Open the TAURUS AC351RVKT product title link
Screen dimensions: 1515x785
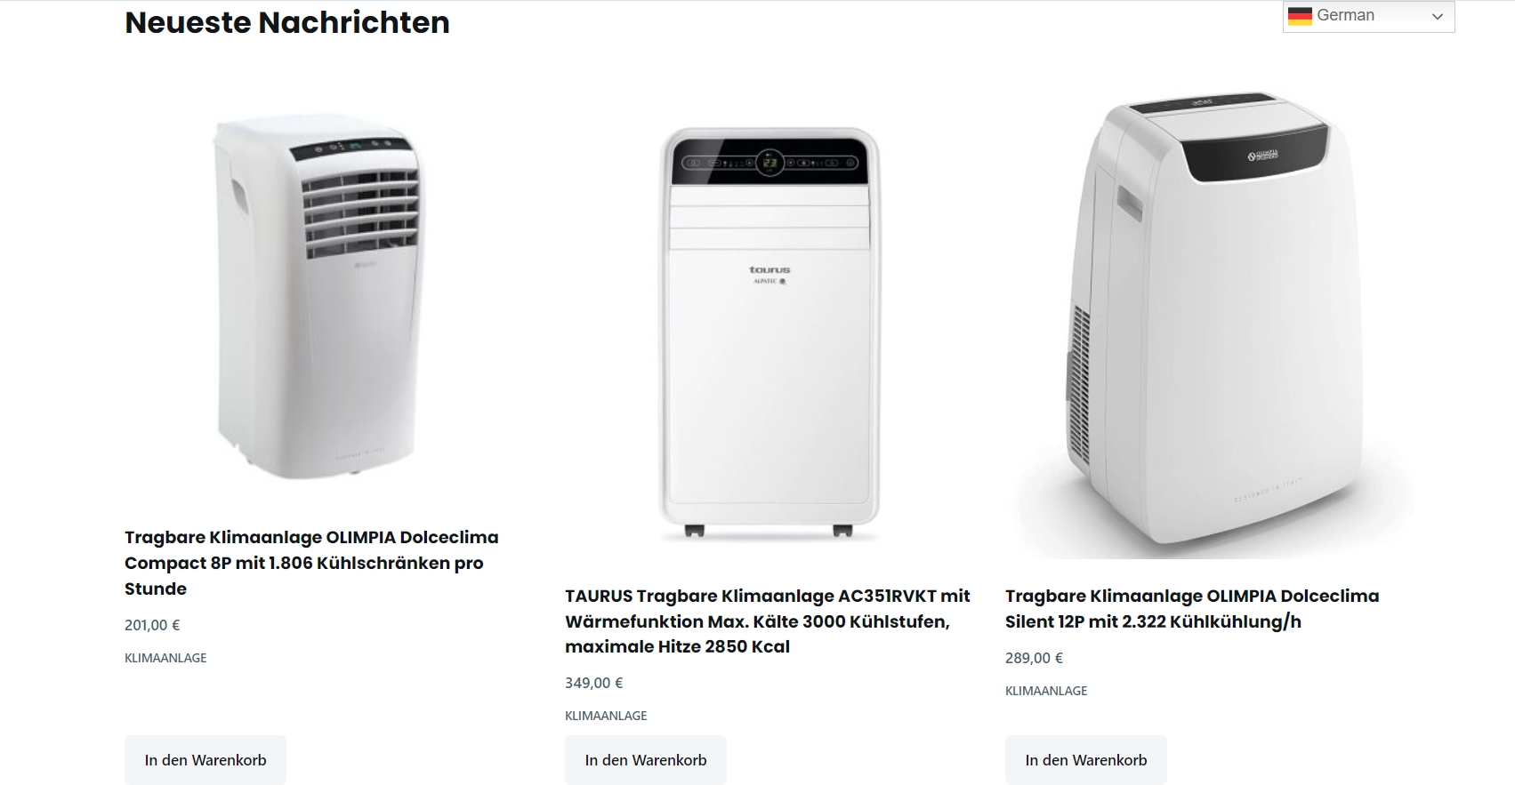tap(768, 621)
